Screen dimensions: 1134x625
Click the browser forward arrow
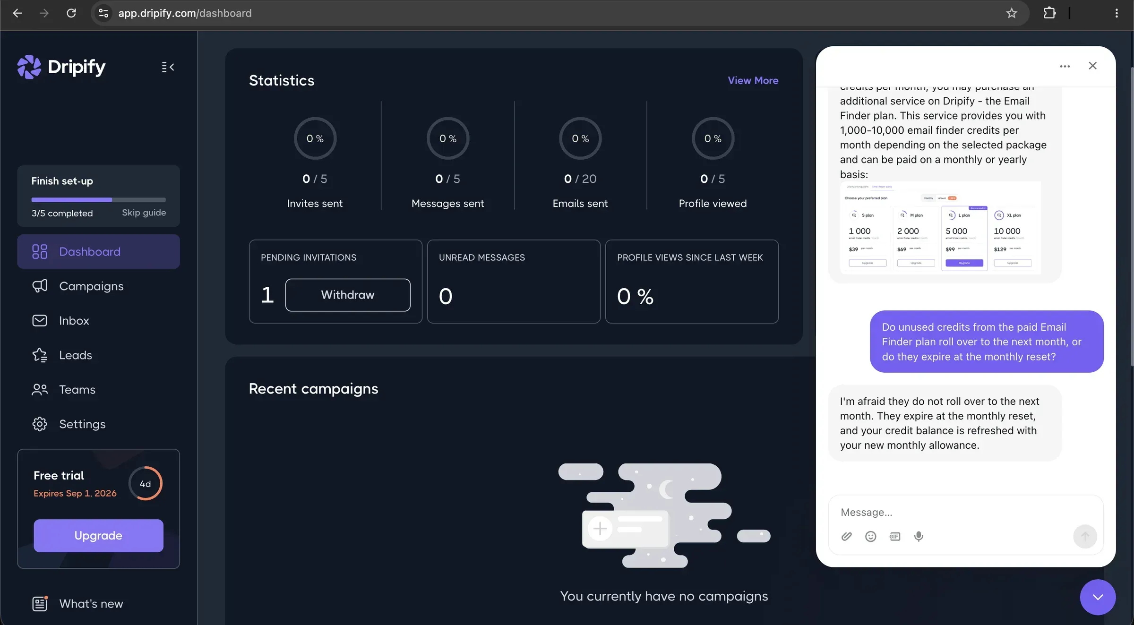pos(44,13)
